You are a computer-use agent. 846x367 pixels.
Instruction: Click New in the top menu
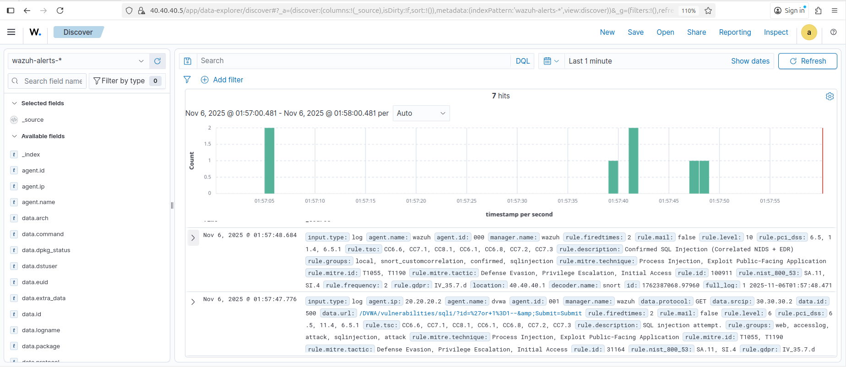pyautogui.click(x=607, y=32)
